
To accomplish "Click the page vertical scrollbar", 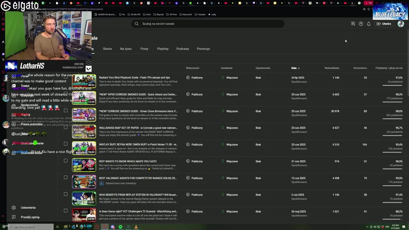I will coord(408,64).
